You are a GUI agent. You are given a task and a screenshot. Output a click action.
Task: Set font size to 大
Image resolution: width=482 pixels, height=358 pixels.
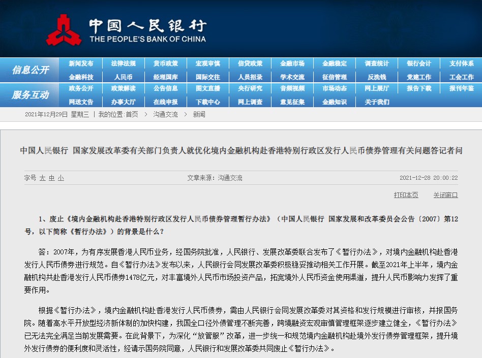[x=42, y=178]
